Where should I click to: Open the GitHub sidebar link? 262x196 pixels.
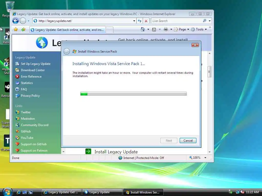point(26,131)
